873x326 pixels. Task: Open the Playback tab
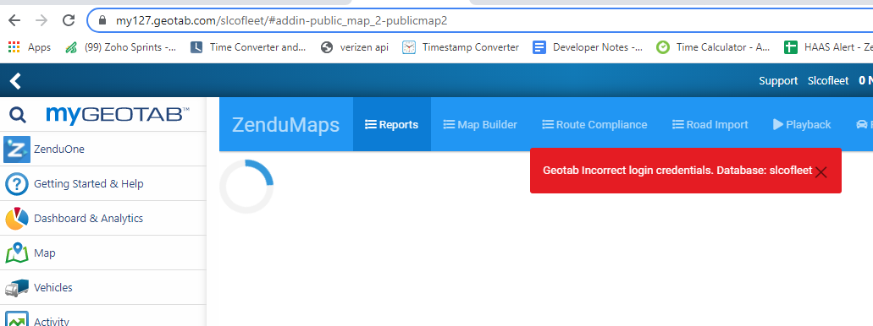pyautogui.click(x=802, y=124)
